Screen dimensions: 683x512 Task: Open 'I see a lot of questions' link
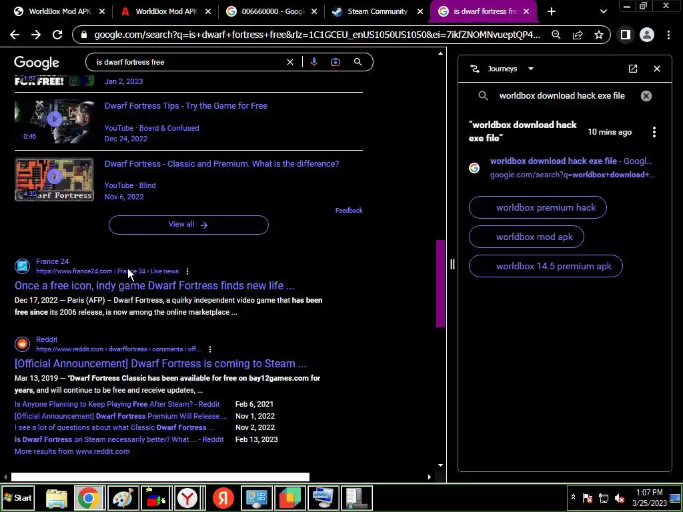(114, 427)
